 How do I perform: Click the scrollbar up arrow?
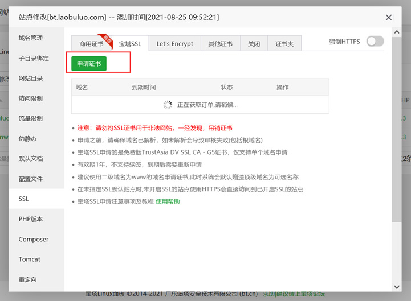pos(397,32)
